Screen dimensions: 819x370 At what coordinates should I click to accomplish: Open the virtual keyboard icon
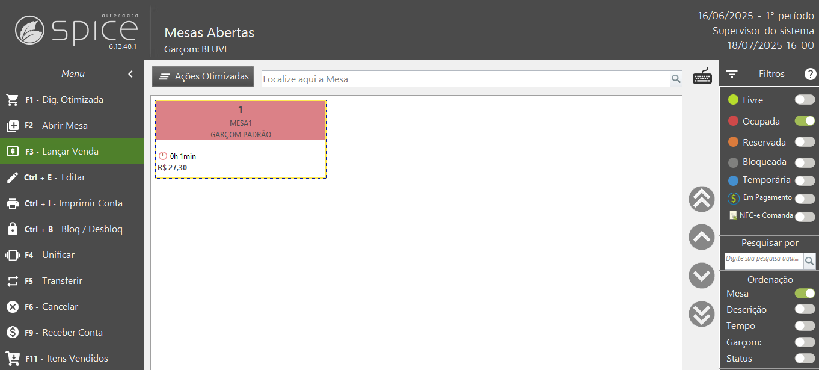pos(702,76)
